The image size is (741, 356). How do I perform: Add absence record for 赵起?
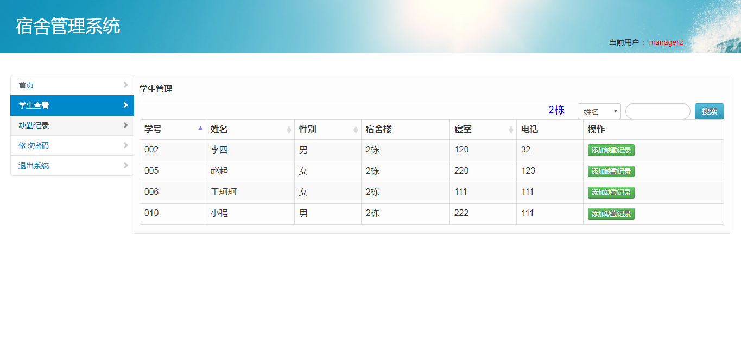click(611, 171)
